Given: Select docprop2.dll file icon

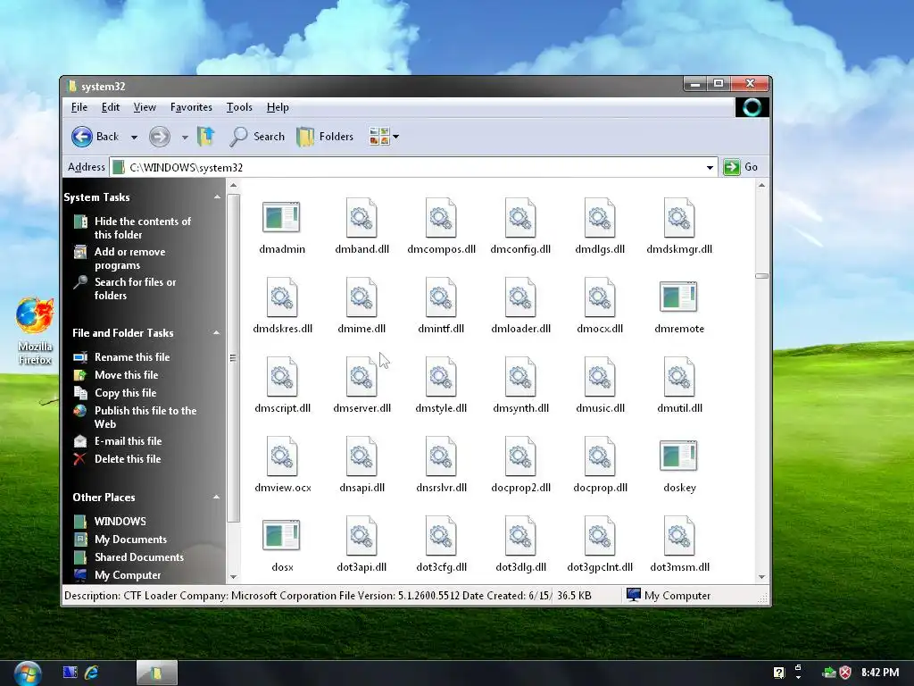Looking at the screenshot, I should 520,456.
